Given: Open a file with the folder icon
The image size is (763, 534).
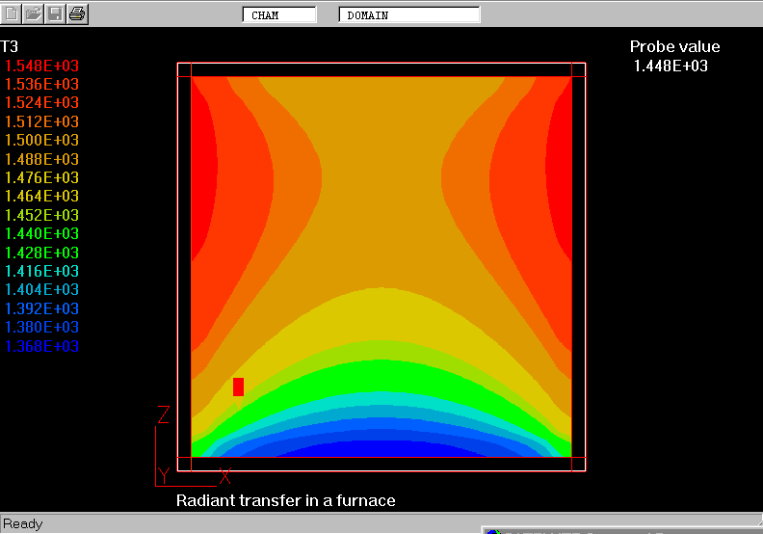Looking at the screenshot, I should [x=34, y=13].
